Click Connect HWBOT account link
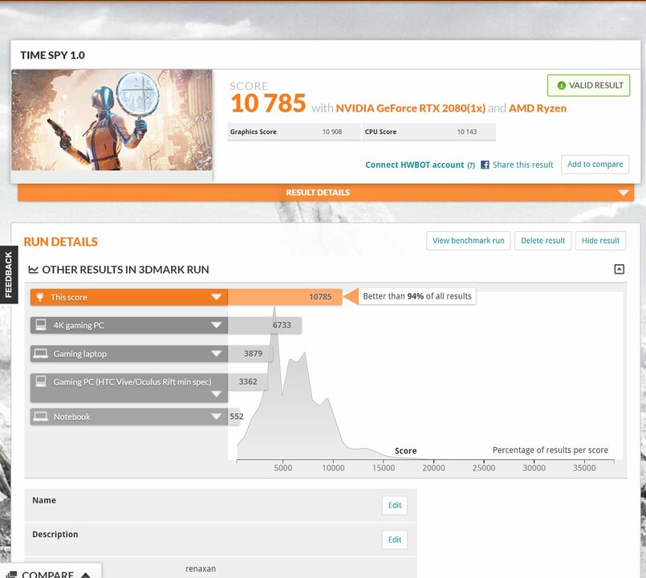The width and height of the screenshot is (646, 578). [414, 165]
